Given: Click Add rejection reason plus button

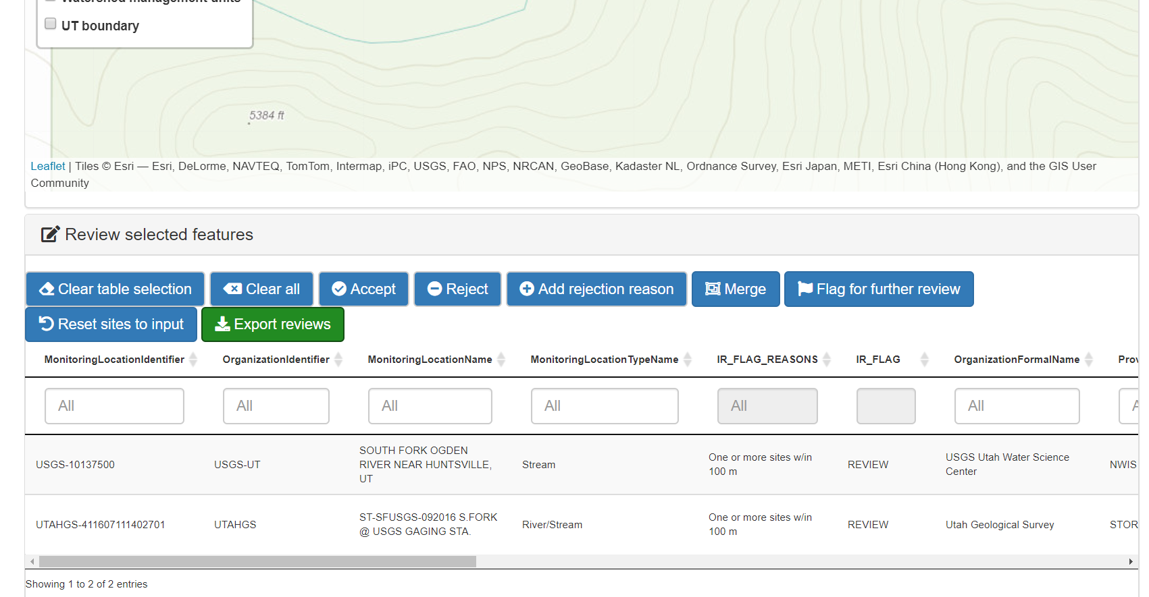Looking at the screenshot, I should [x=596, y=289].
